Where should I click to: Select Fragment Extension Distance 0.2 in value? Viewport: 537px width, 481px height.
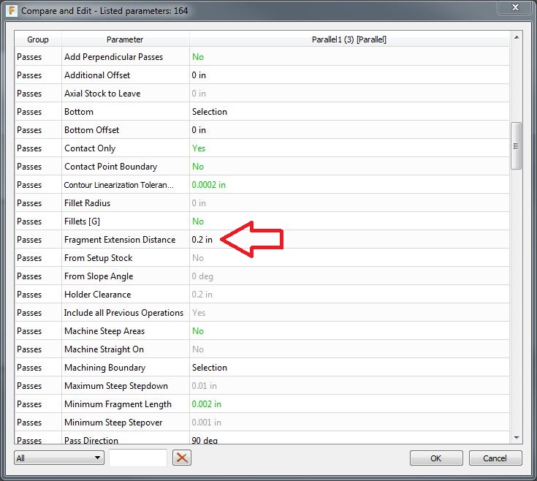(x=202, y=240)
